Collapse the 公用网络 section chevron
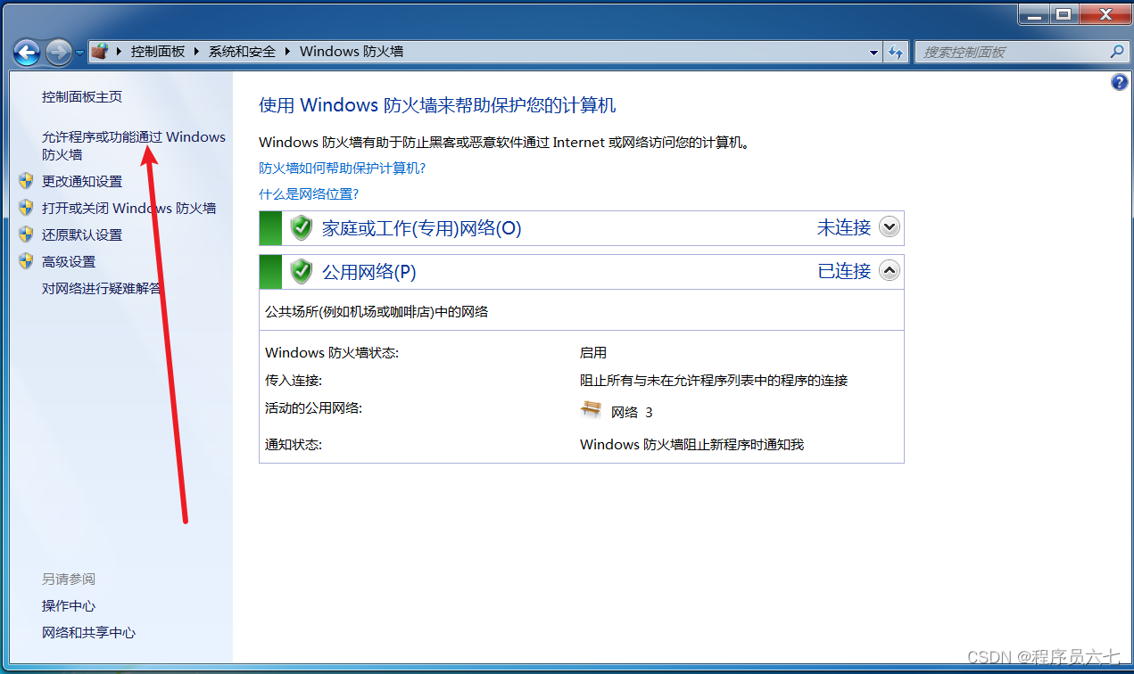Screen dimensions: 1134x674 pyautogui.click(x=889, y=269)
